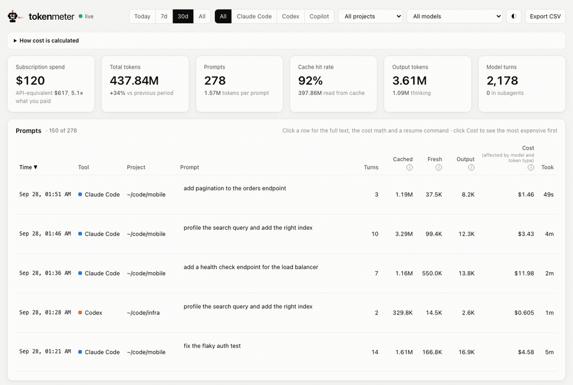Click the 1.09M thinking subtext
The height and width of the screenshot is (385, 573).
tap(411, 93)
